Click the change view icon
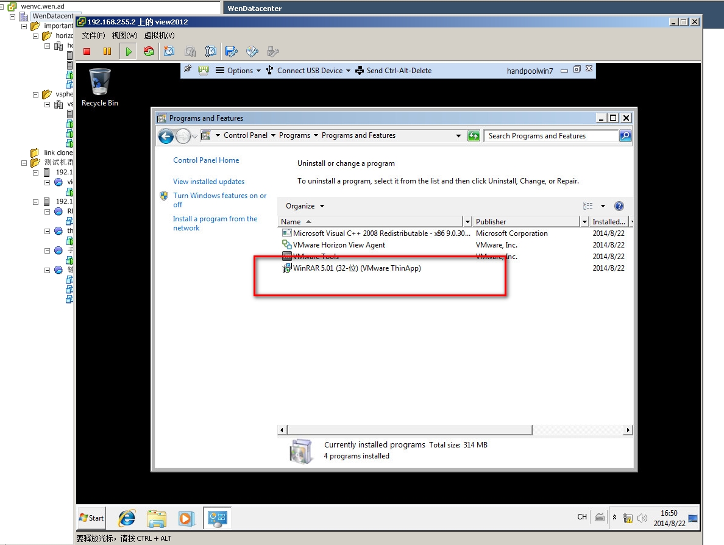 pyautogui.click(x=587, y=206)
